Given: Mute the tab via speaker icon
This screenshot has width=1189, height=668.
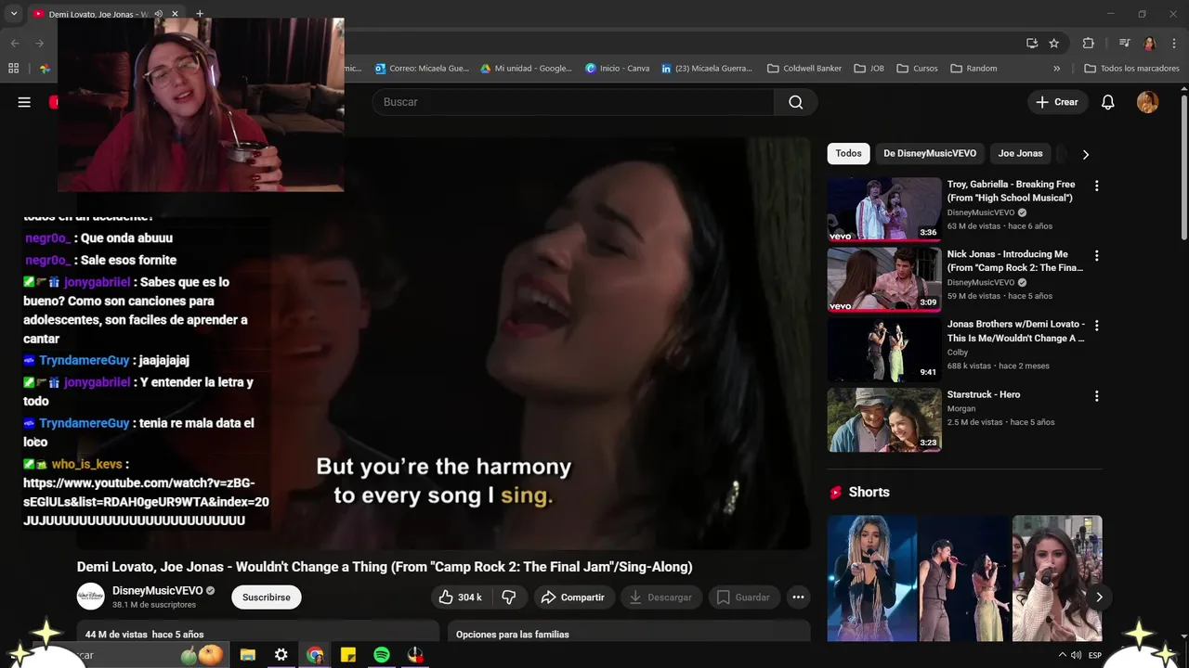Looking at the screenshot, I should pyautogui.click(x=158, y=14).
